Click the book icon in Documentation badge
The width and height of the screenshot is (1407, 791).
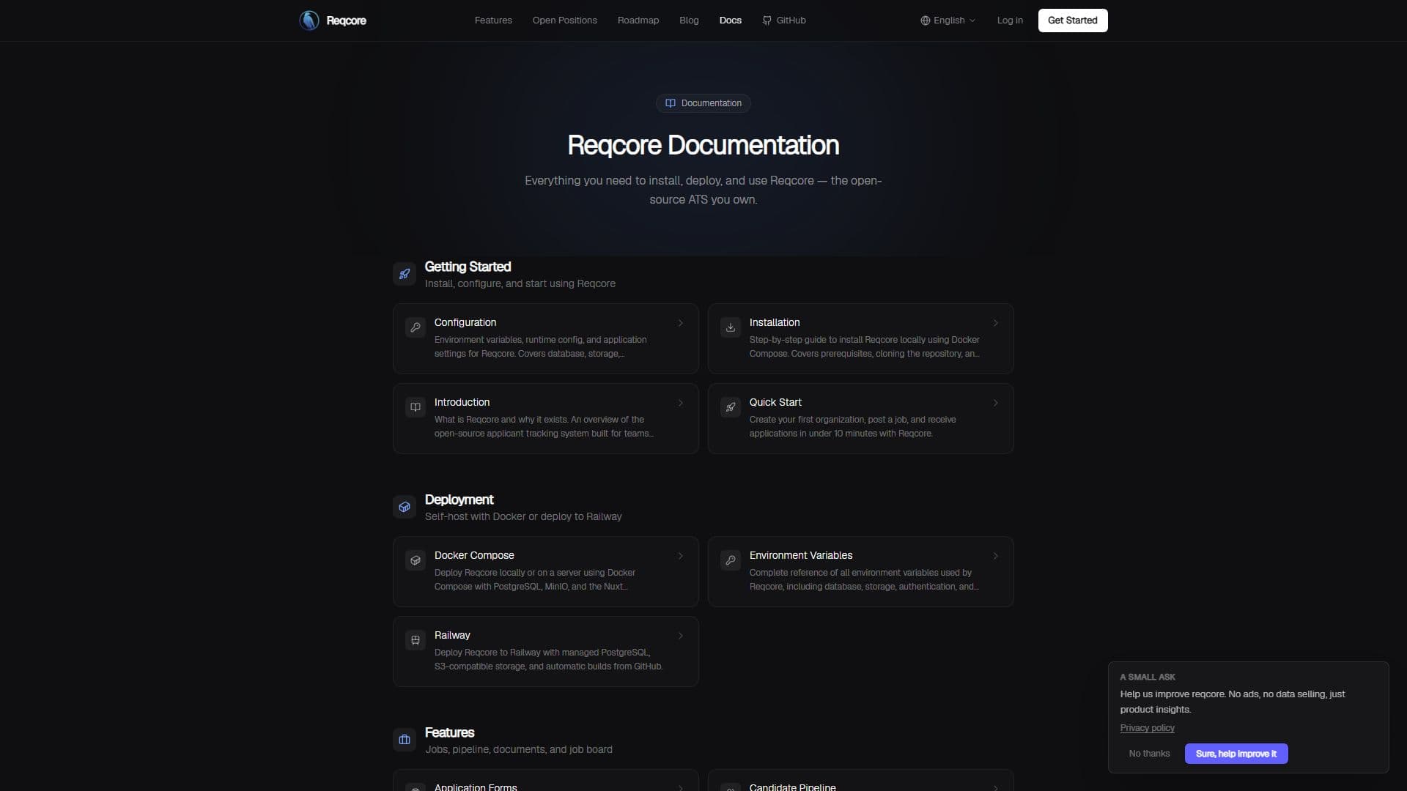click(x=670, y=103)
